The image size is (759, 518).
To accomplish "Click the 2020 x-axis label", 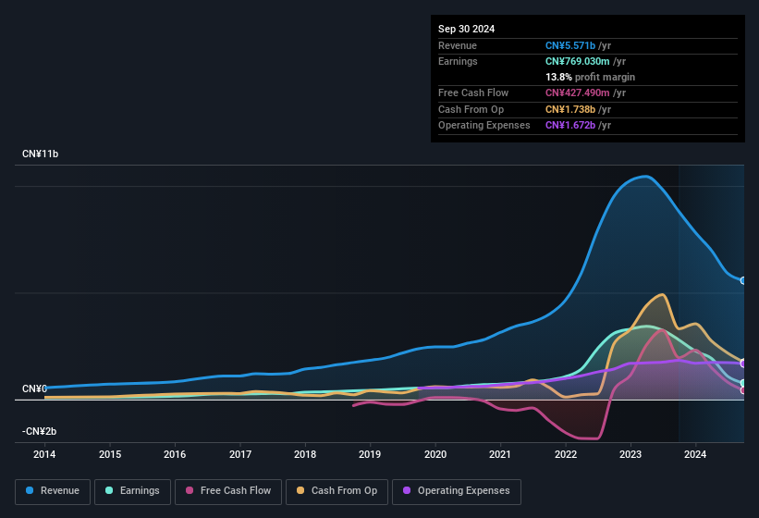I will [x=435, y=454].
